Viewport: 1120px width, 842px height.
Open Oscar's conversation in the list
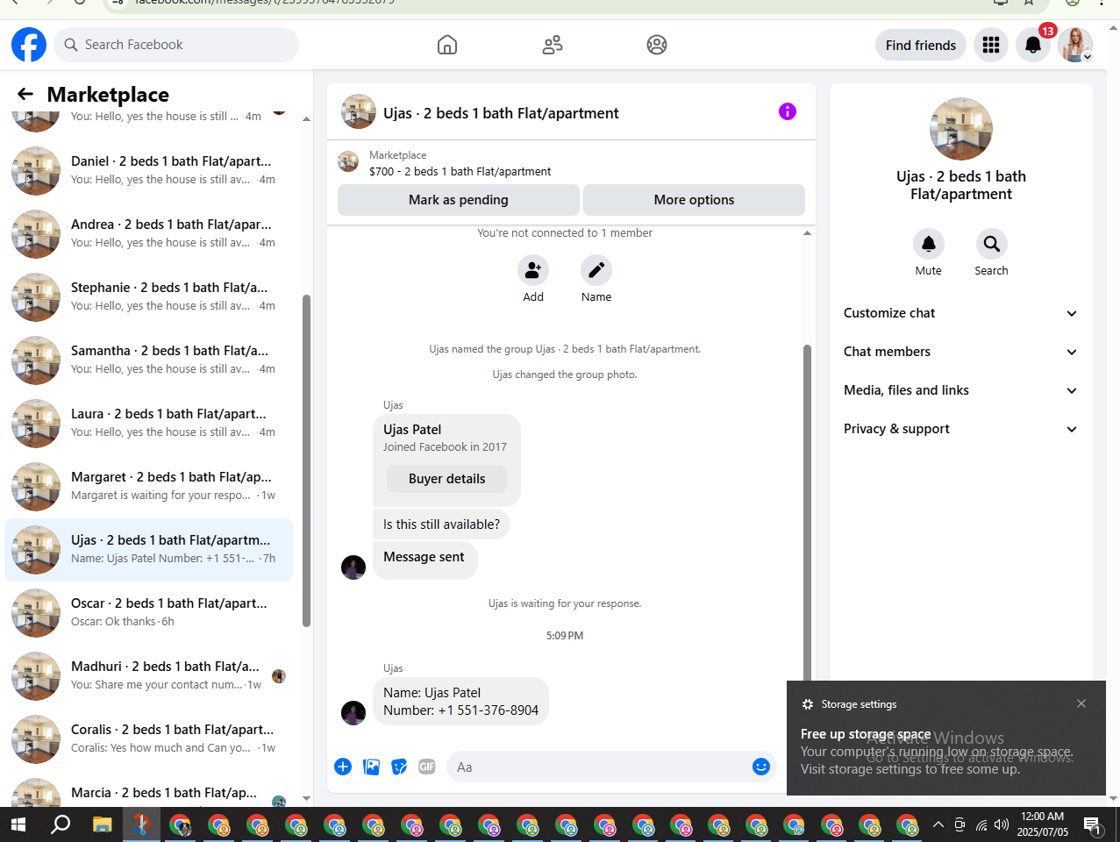click(149, 612)
